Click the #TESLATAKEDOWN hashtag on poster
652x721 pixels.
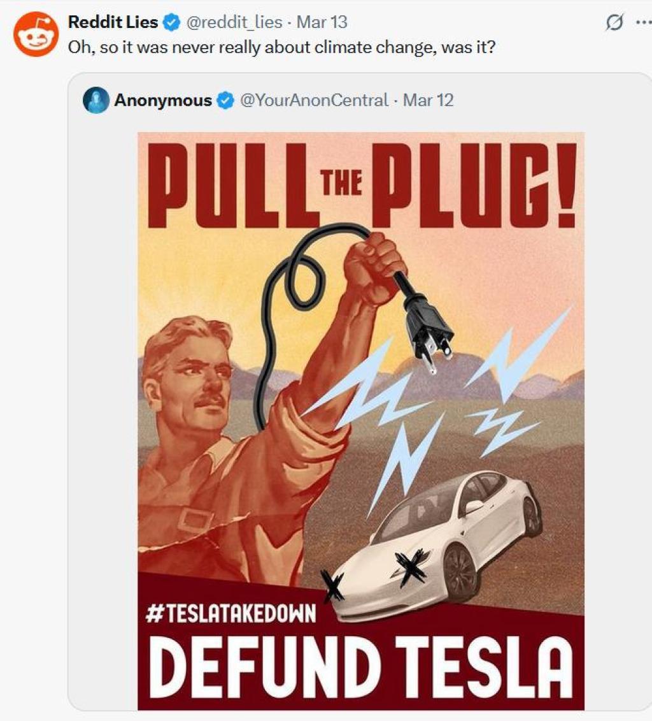231,613
